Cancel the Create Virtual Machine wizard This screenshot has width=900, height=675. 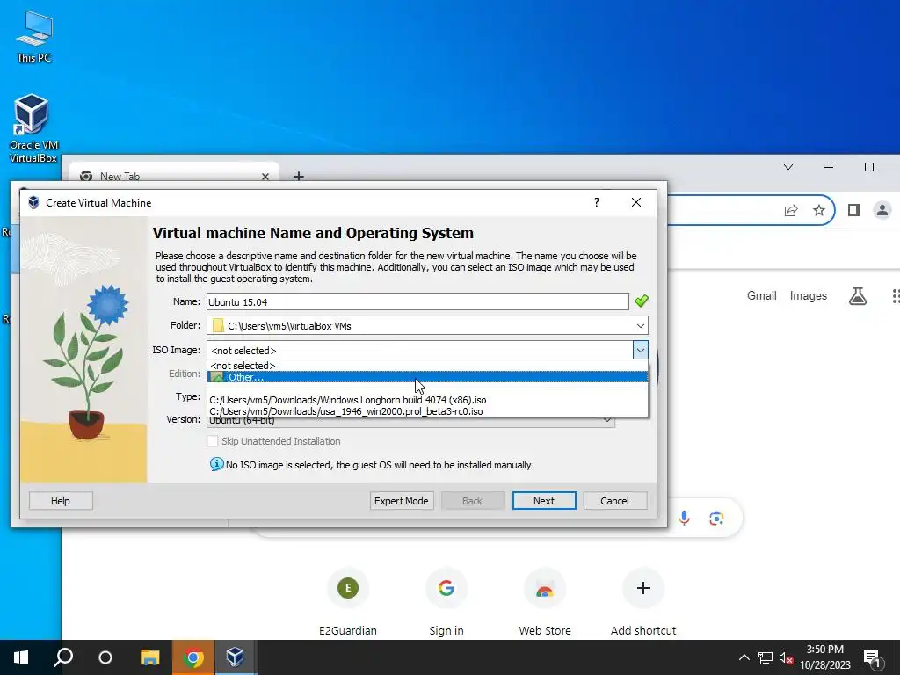coord(614,500)
